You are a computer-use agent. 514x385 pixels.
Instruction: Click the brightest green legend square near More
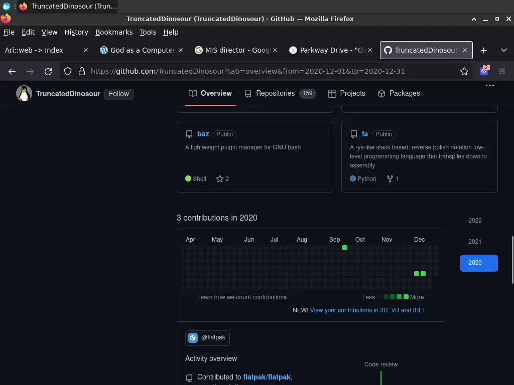point(406,297)
